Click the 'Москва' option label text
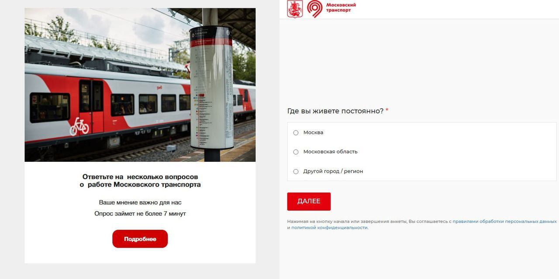This screenshot has height=279, width=559. click(x=313, y=133)
